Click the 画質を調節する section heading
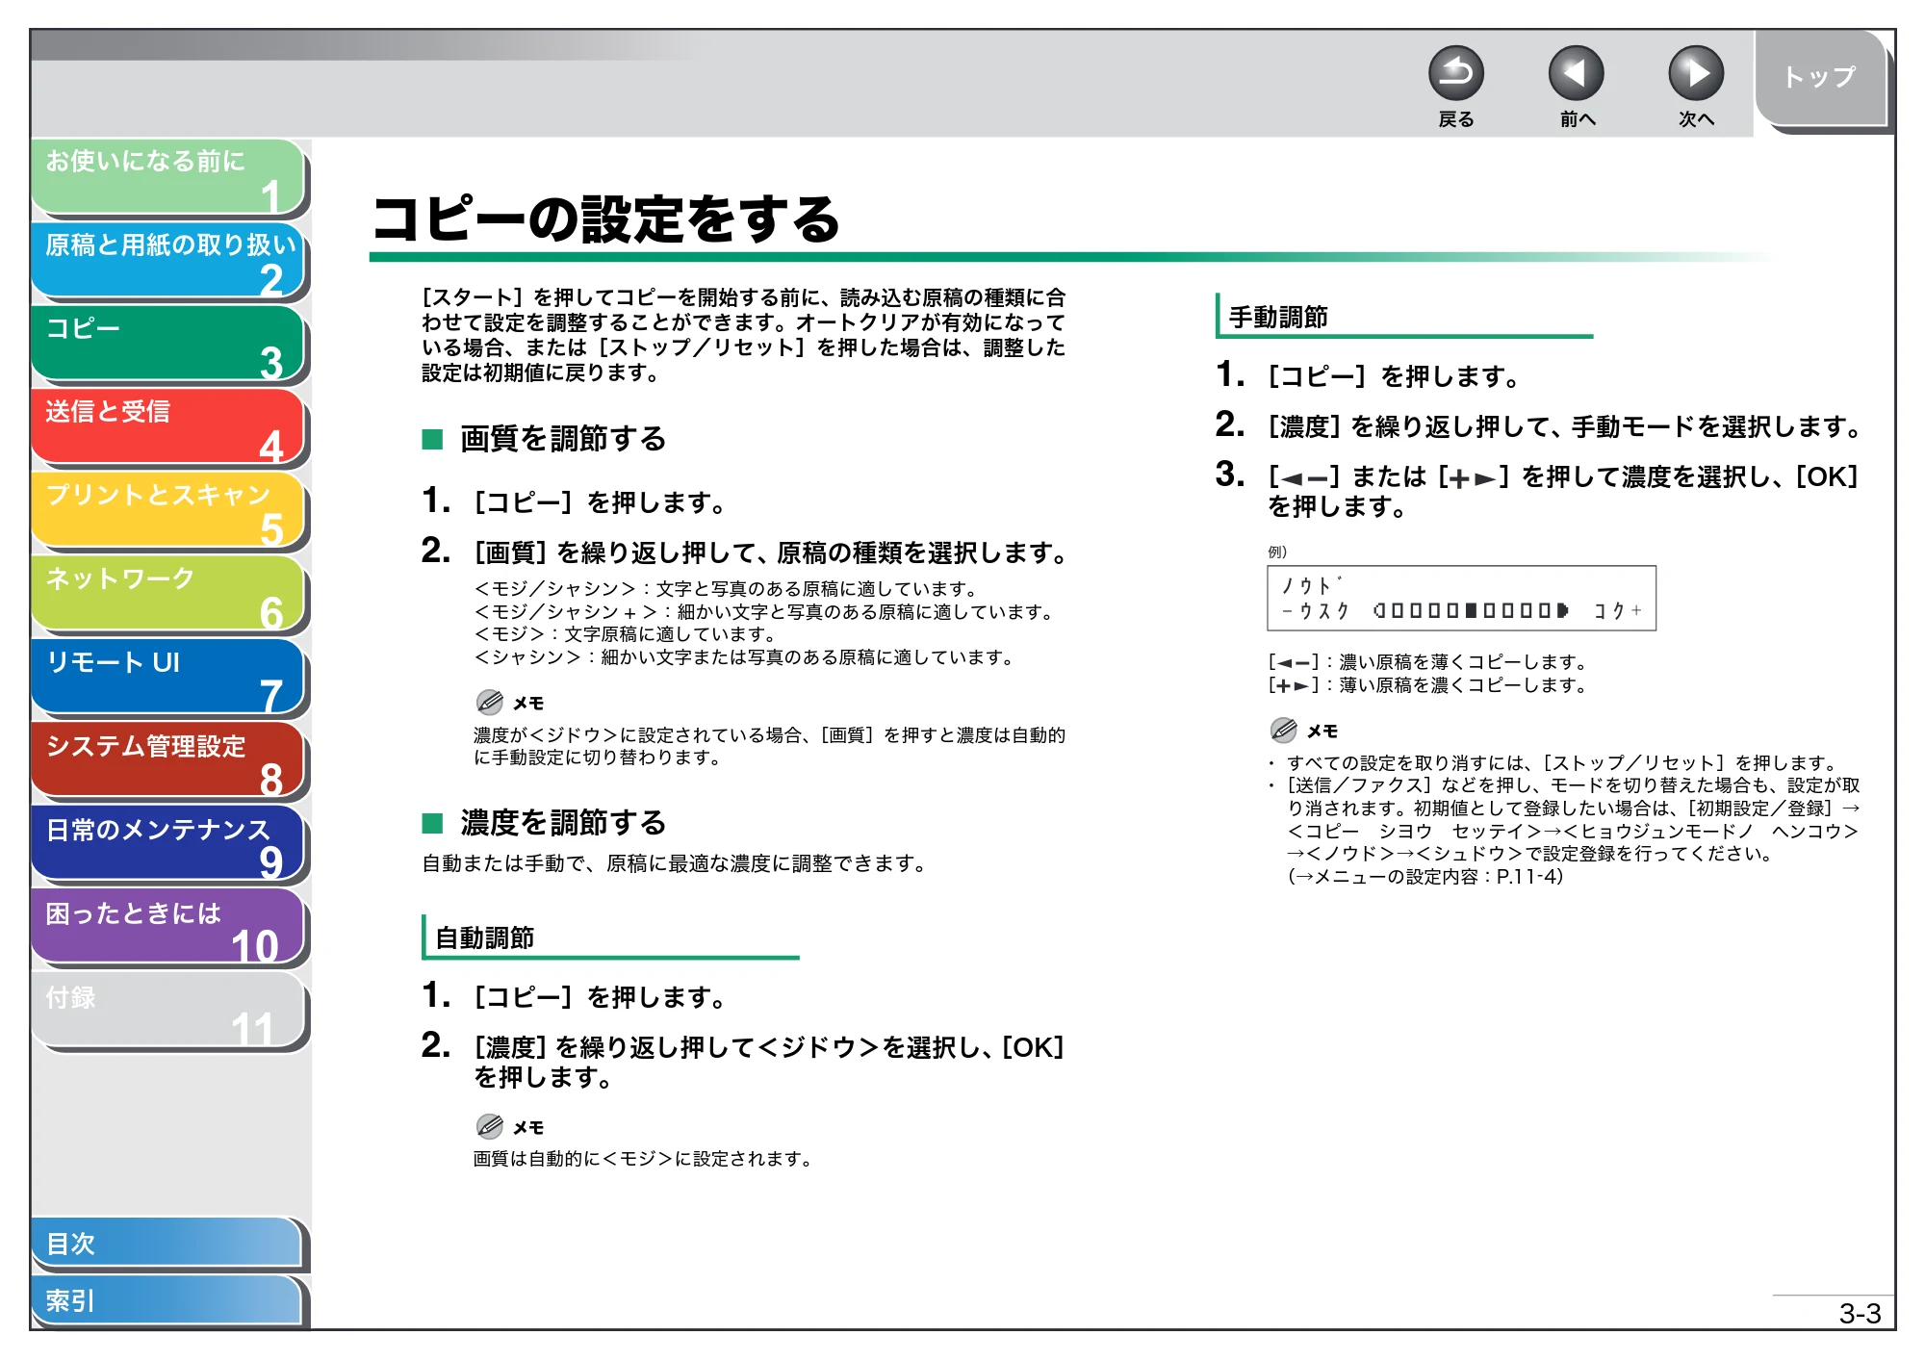The width and height of the screenshot is (1925, 1361). pyautogui.click(x=563, y=439)
